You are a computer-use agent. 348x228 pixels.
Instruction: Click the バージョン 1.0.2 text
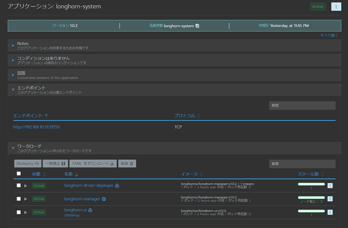(65, 26)
